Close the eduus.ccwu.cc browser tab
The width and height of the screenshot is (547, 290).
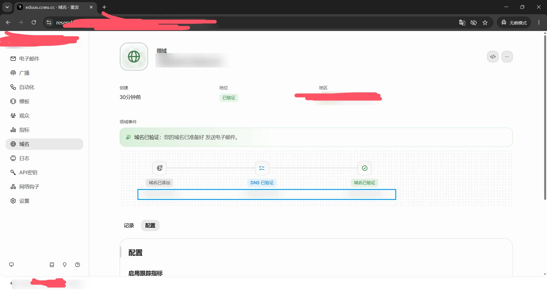point(91,7)
